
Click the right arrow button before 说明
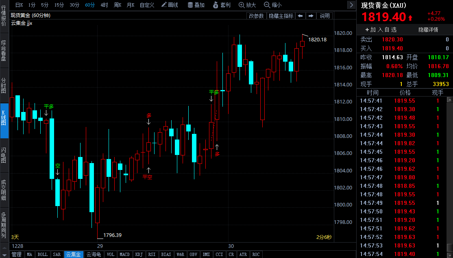point(311,16)
